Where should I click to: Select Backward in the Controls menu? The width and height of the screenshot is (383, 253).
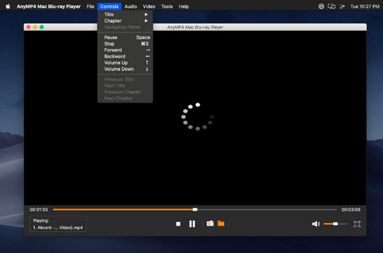[125, 56]
